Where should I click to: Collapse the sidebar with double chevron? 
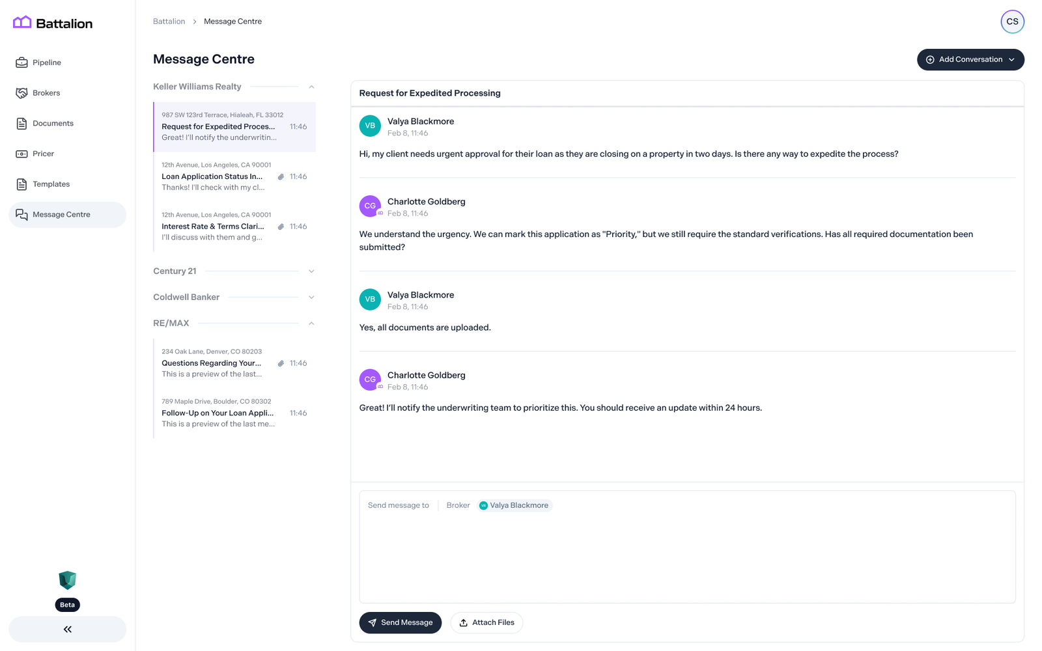click(x=68, y=630)
